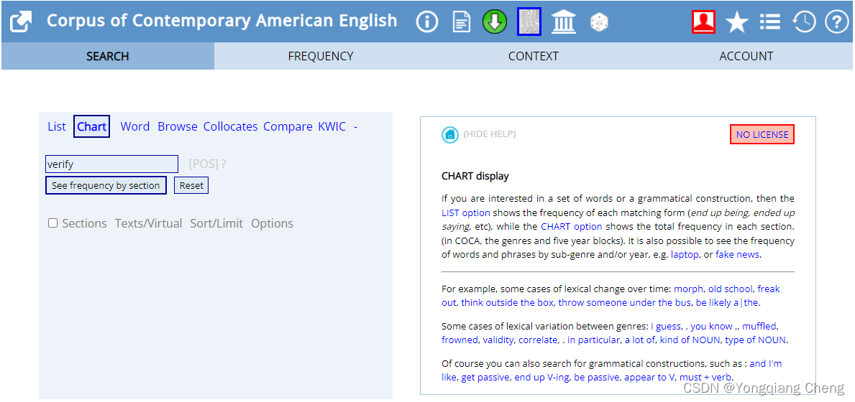Click the old school example link
Screen dimensions: 855x402
pyautogui.click(x=730, y=289)
